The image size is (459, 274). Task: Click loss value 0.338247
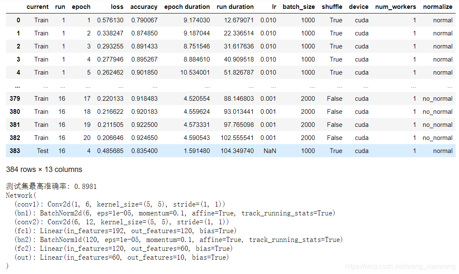[x=111, y=33]
